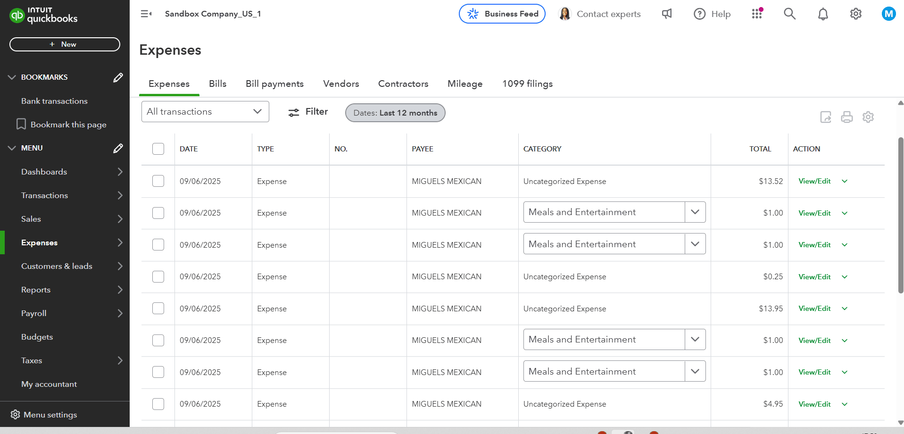Click the QuickBooks logo
This screenshot has height=434, width=904.
(x=43, y=16)
